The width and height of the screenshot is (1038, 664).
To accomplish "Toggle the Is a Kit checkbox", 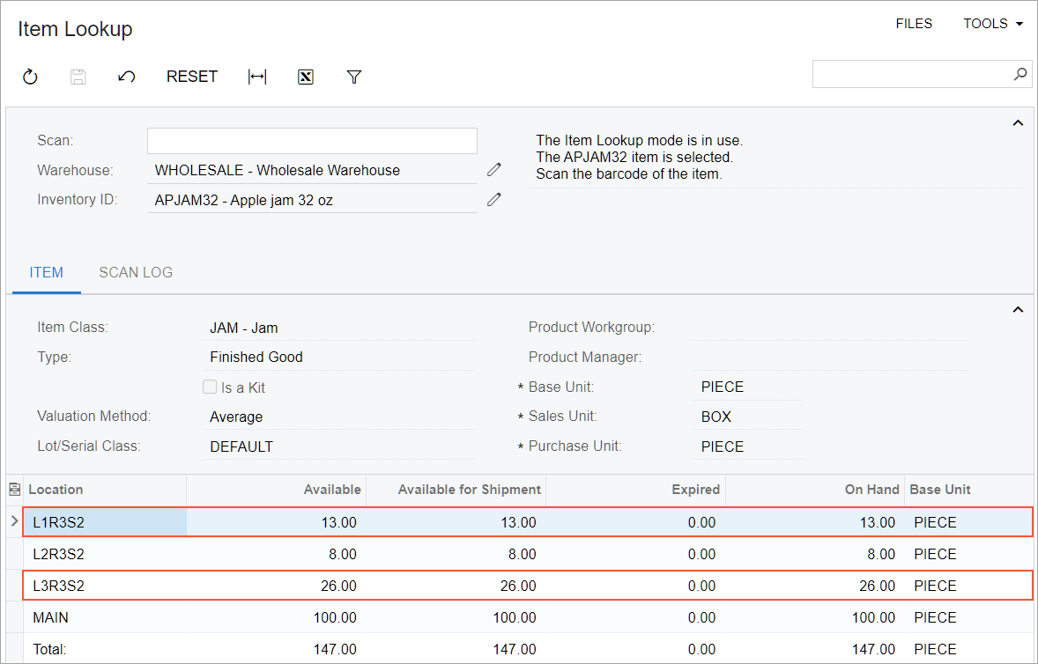I will click(x=210, y=387).
